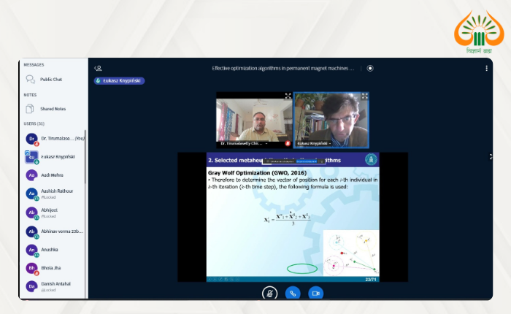Screen dimensions: 511x314
Task: Click the Łukasz Knypiński talking indicator
Action: tap(119, 81)
